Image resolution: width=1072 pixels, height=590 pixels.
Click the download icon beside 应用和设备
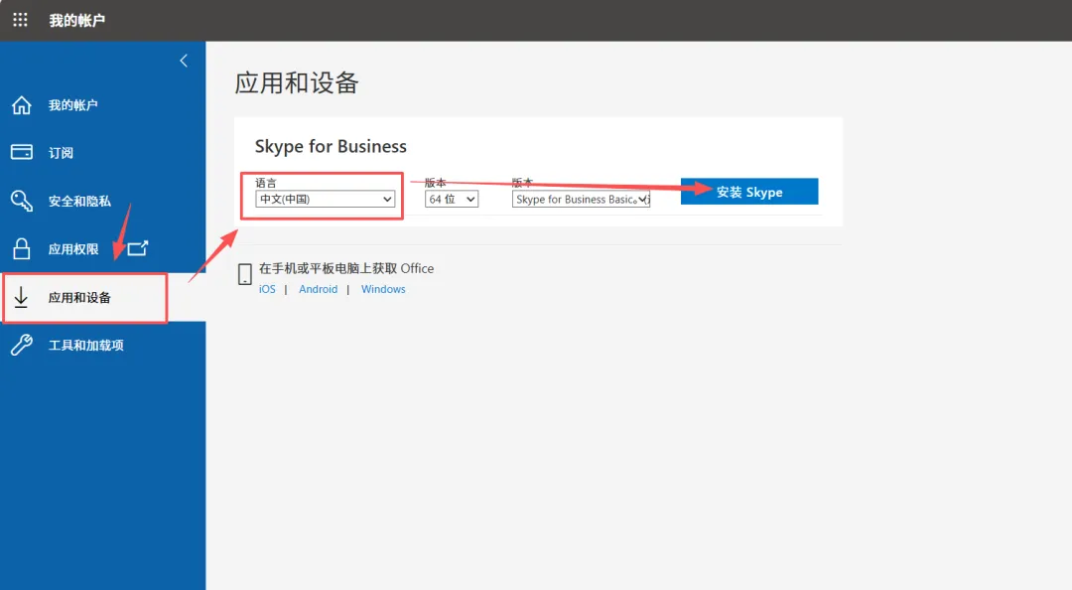tap(21, 297)
